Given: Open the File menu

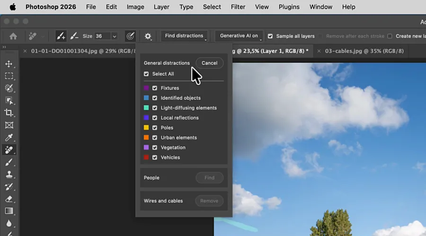Looking at the screenshot, I should tap(91, 7).
